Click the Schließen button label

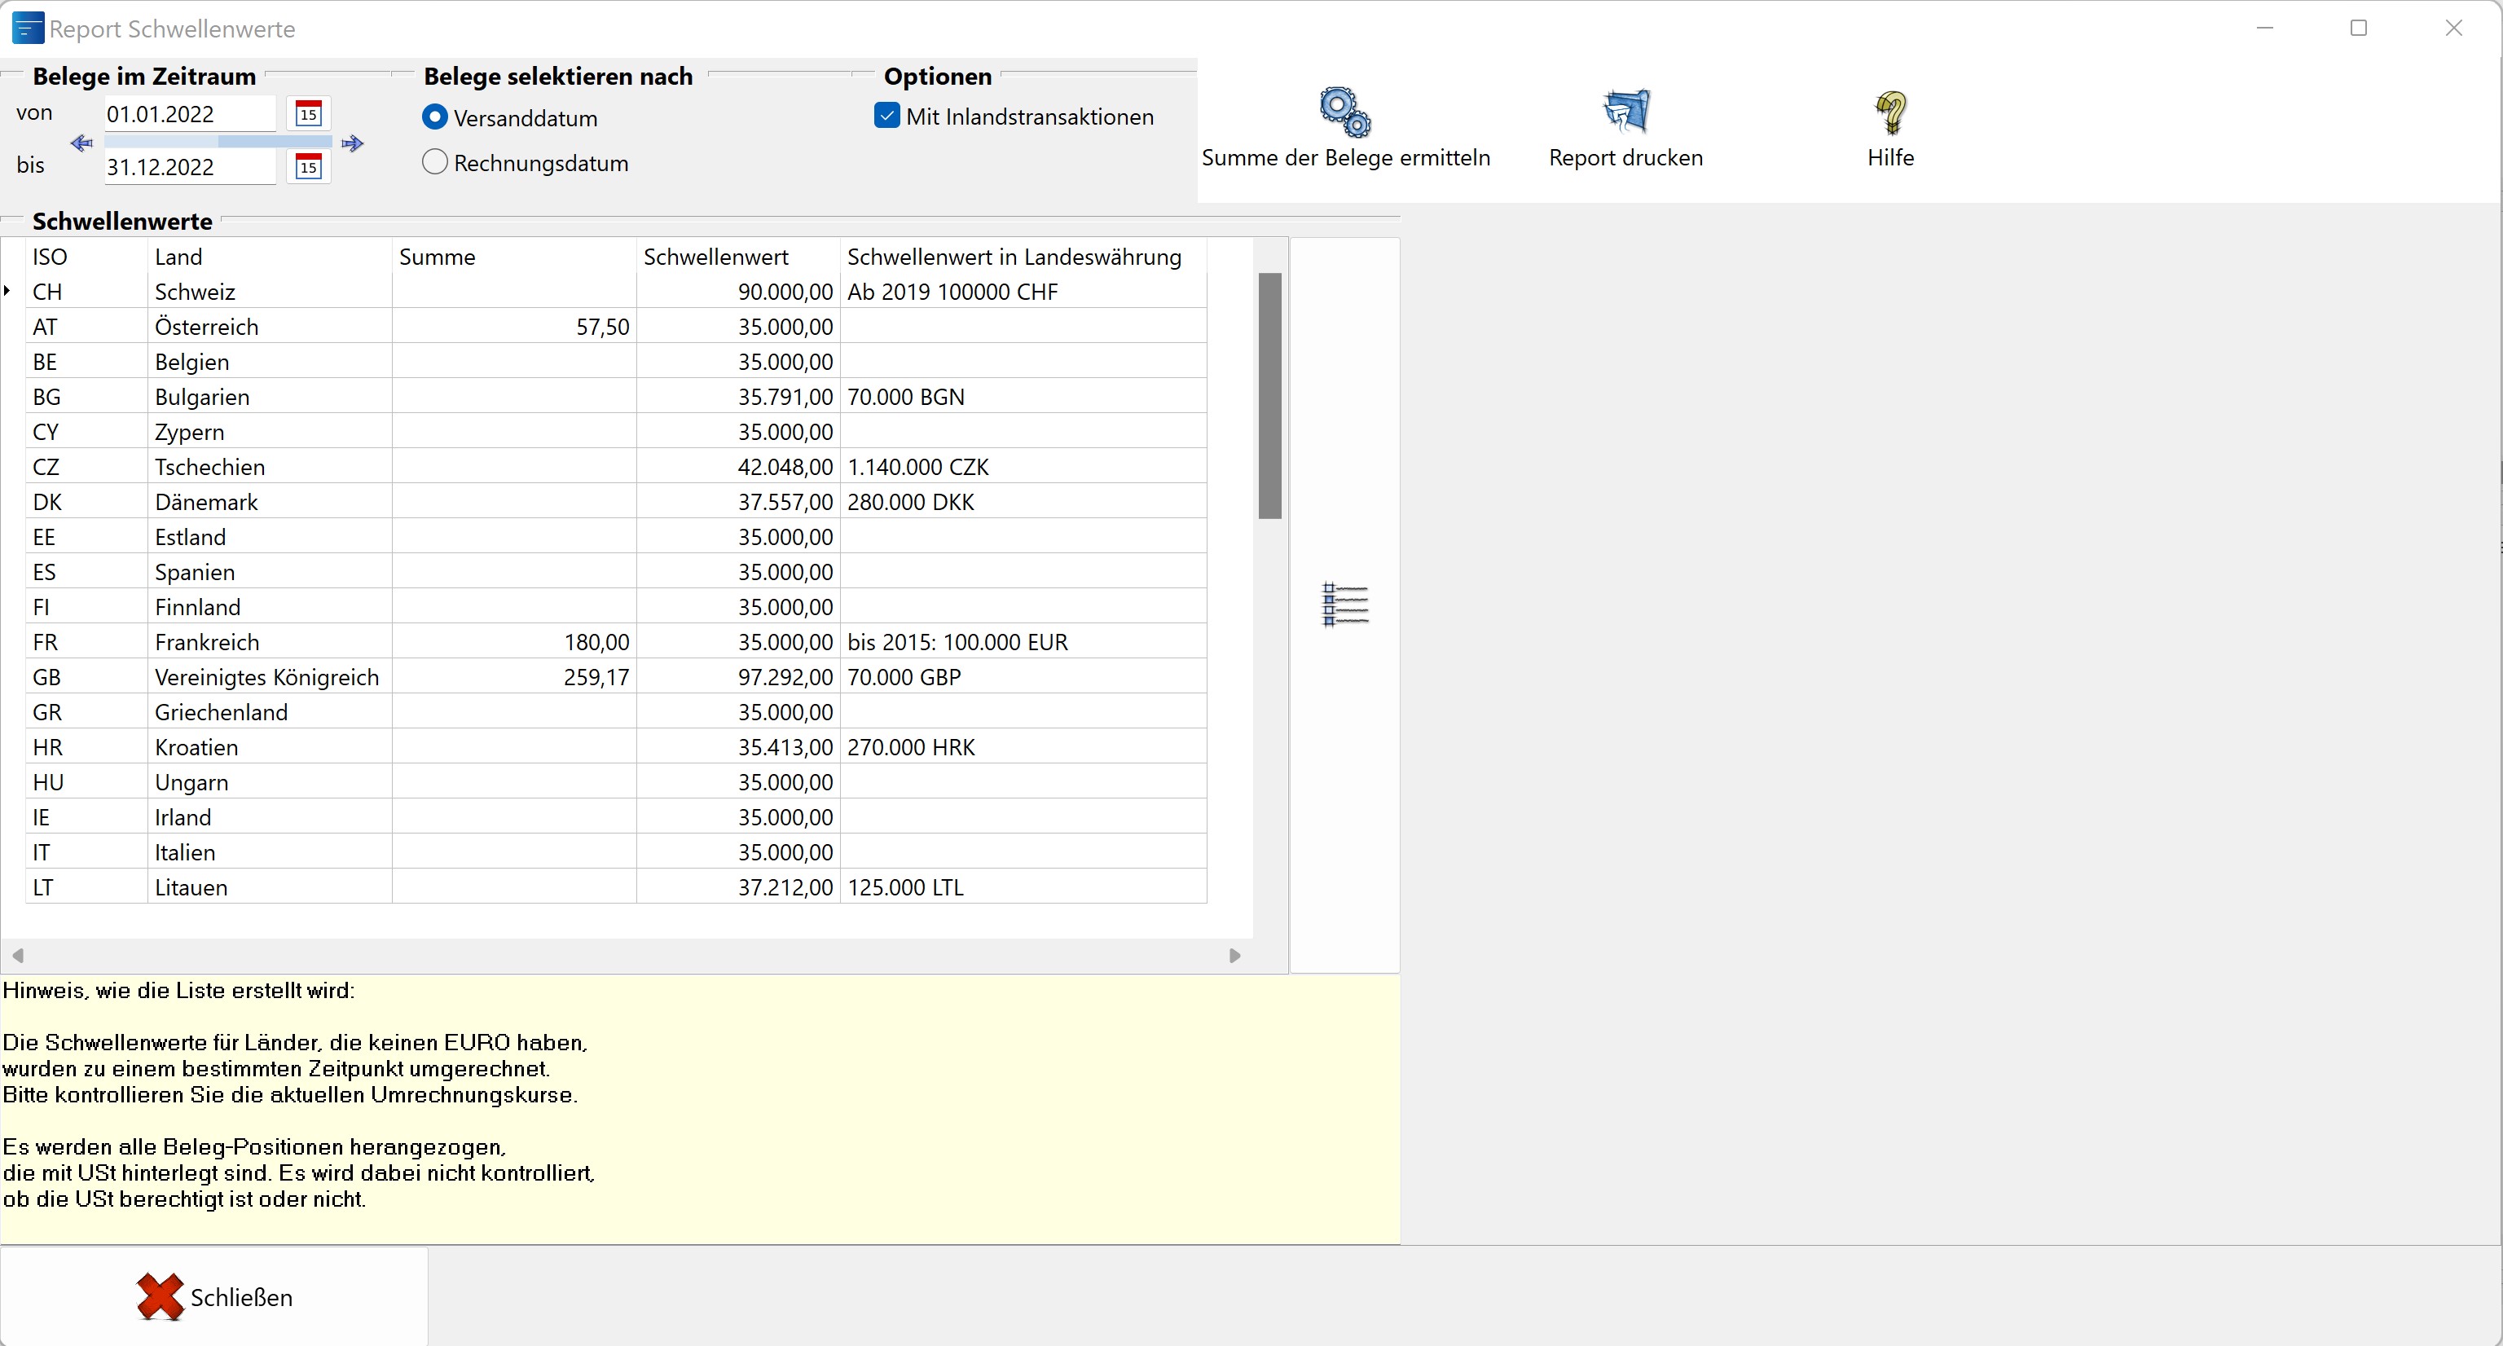[241, 1297]
